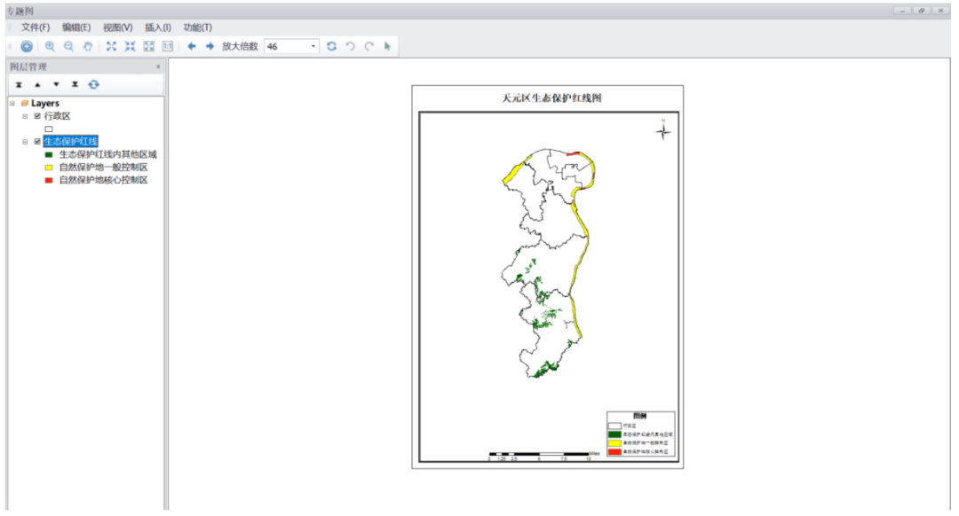Open the 编辑(E) menu
The image size is (959, 516).
[75, 27]
